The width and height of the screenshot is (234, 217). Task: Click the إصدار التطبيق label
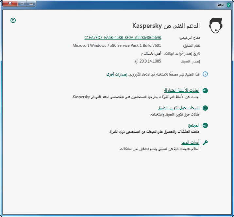[190, 62]
